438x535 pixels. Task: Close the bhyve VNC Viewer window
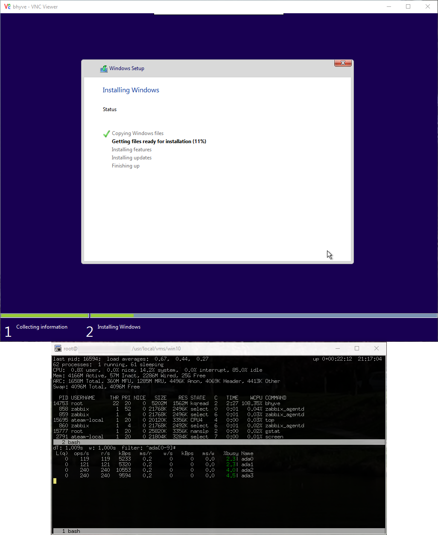(x=428, y=6)
